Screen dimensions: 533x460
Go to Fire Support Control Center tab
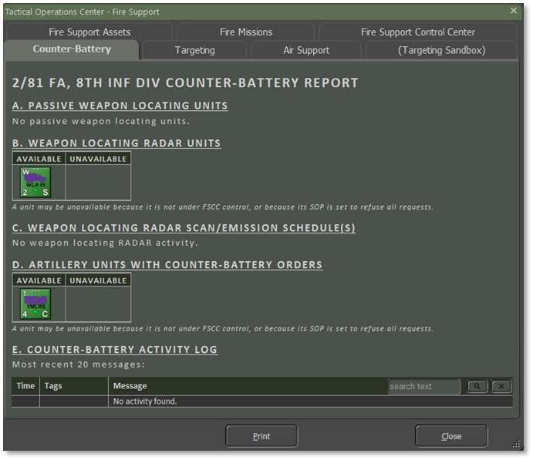(x=417, y=32)
